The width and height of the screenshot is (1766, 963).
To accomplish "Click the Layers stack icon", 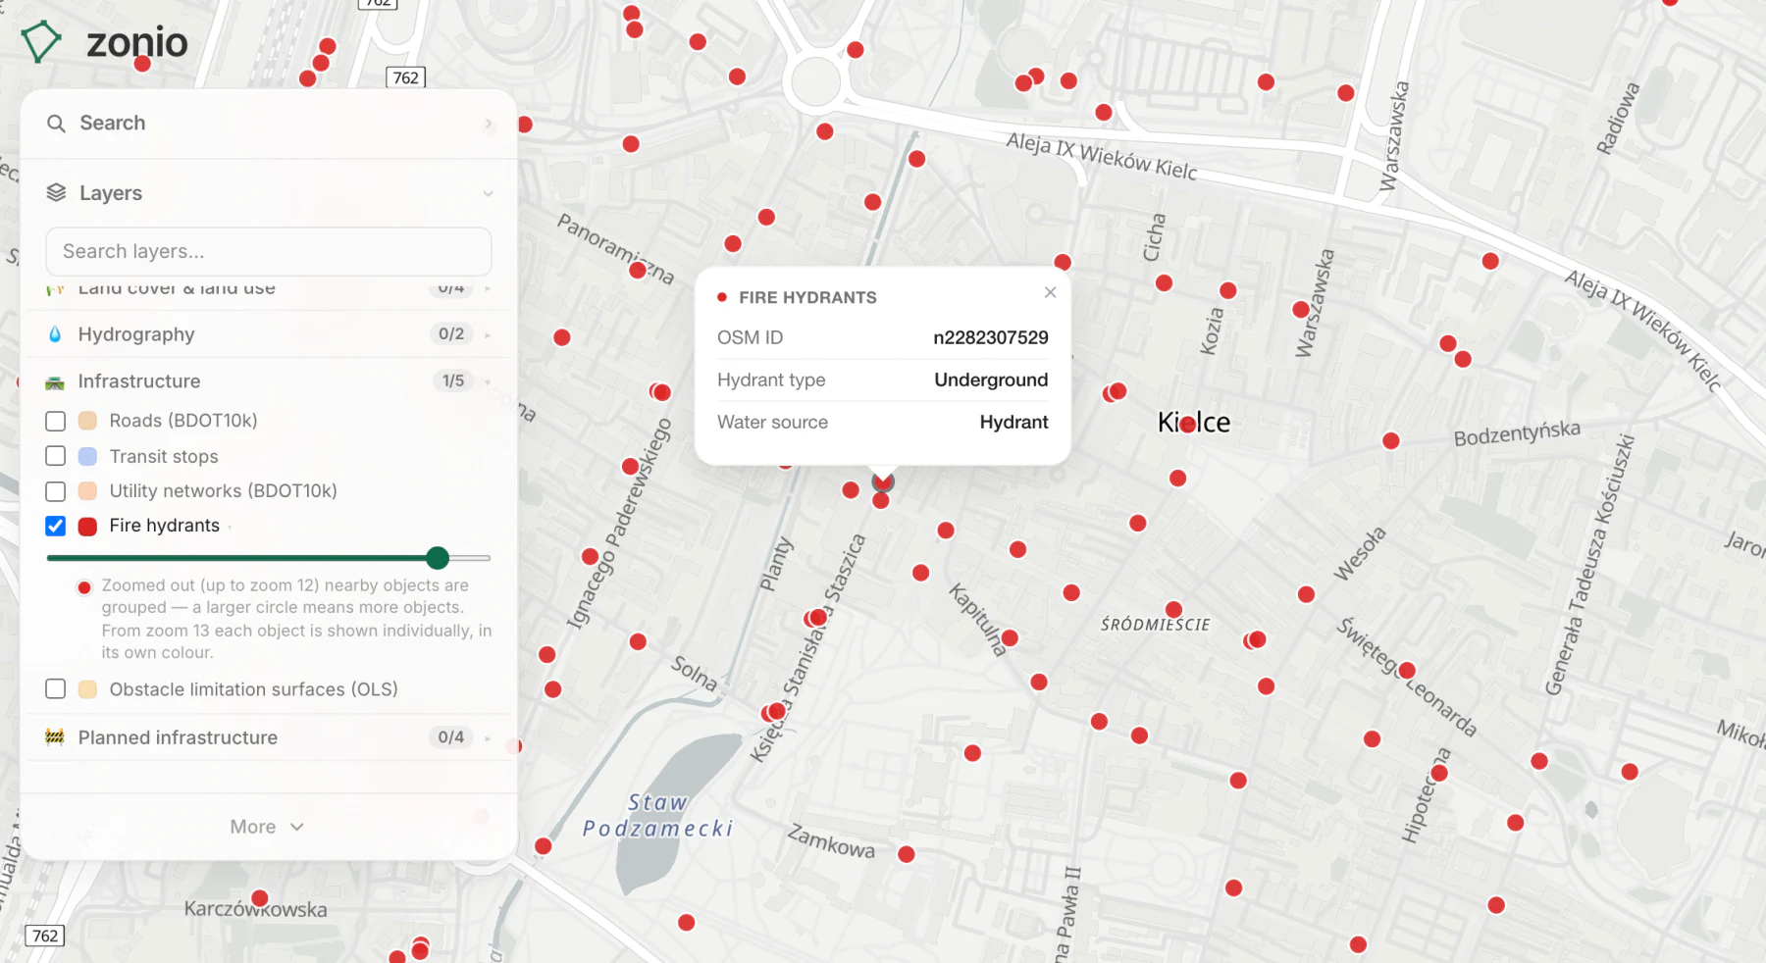I will [x=56, y=193].
